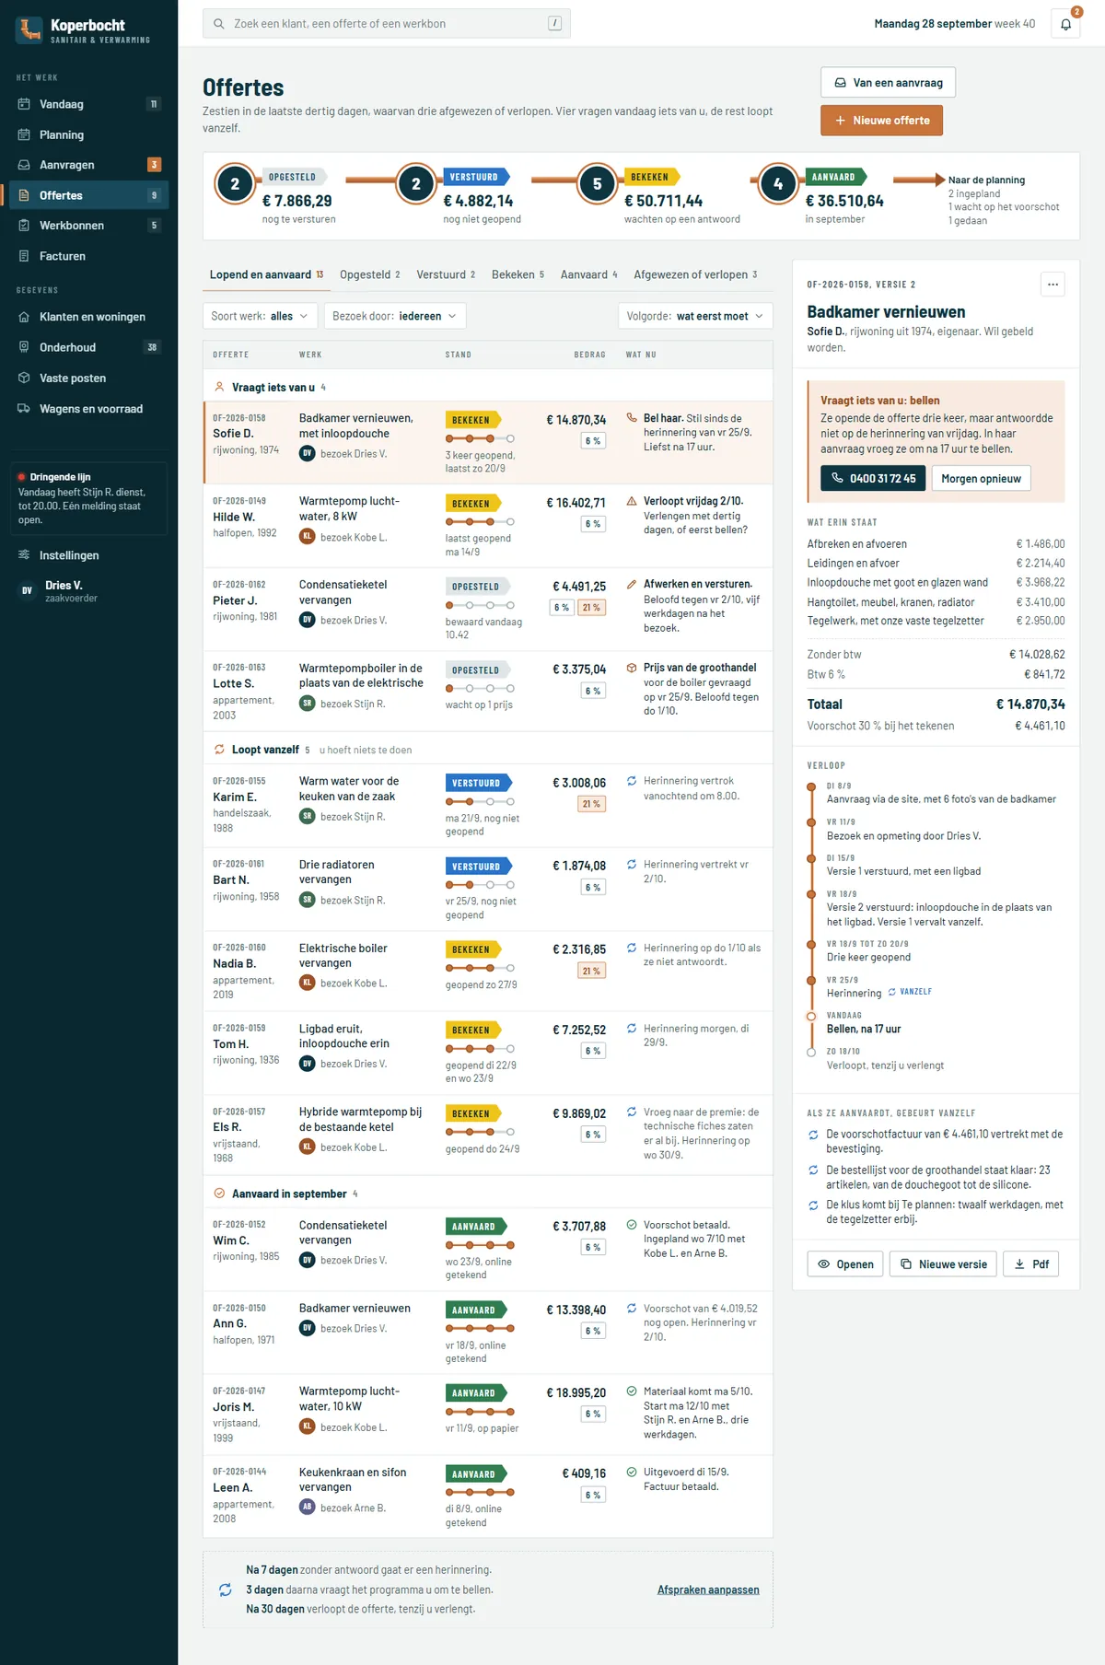1105x1665 pixels.
Task: Click the Bekeken pipeline stage with 5
Action: click(x=597, y=184)
